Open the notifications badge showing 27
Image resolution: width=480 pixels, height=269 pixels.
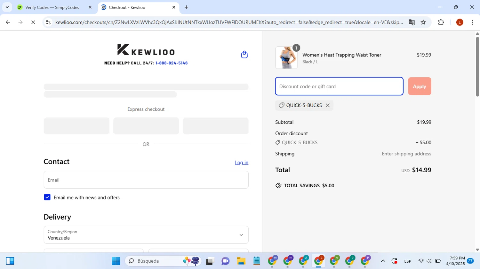(x=470, y=261)
